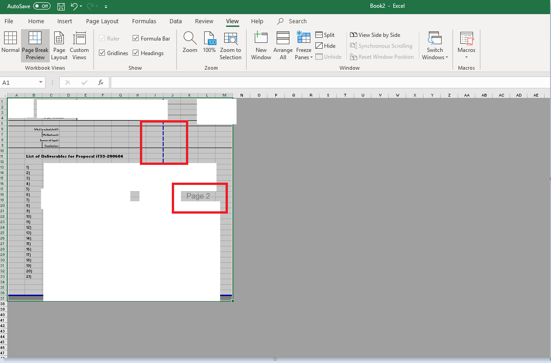Click the cell containing '21)'

click(x=28, y=276)
